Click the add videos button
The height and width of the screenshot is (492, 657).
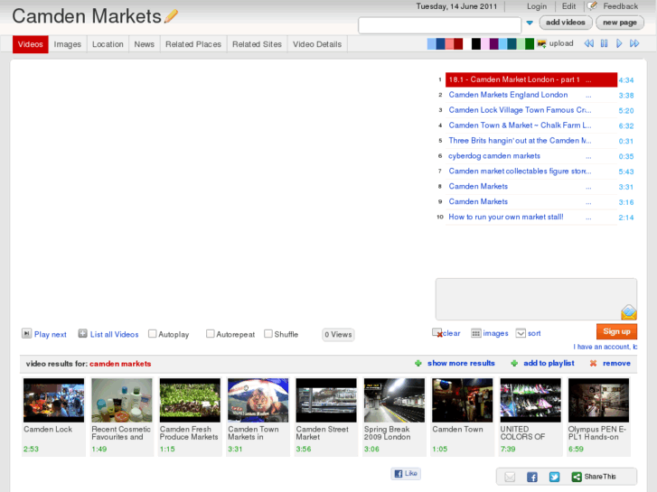pos(565,23)
